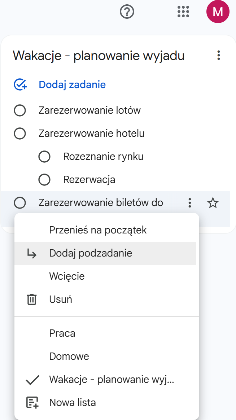Move task to the Domowe list
Image resolution: width=236 pixels, height=420 pixels.
69,356
